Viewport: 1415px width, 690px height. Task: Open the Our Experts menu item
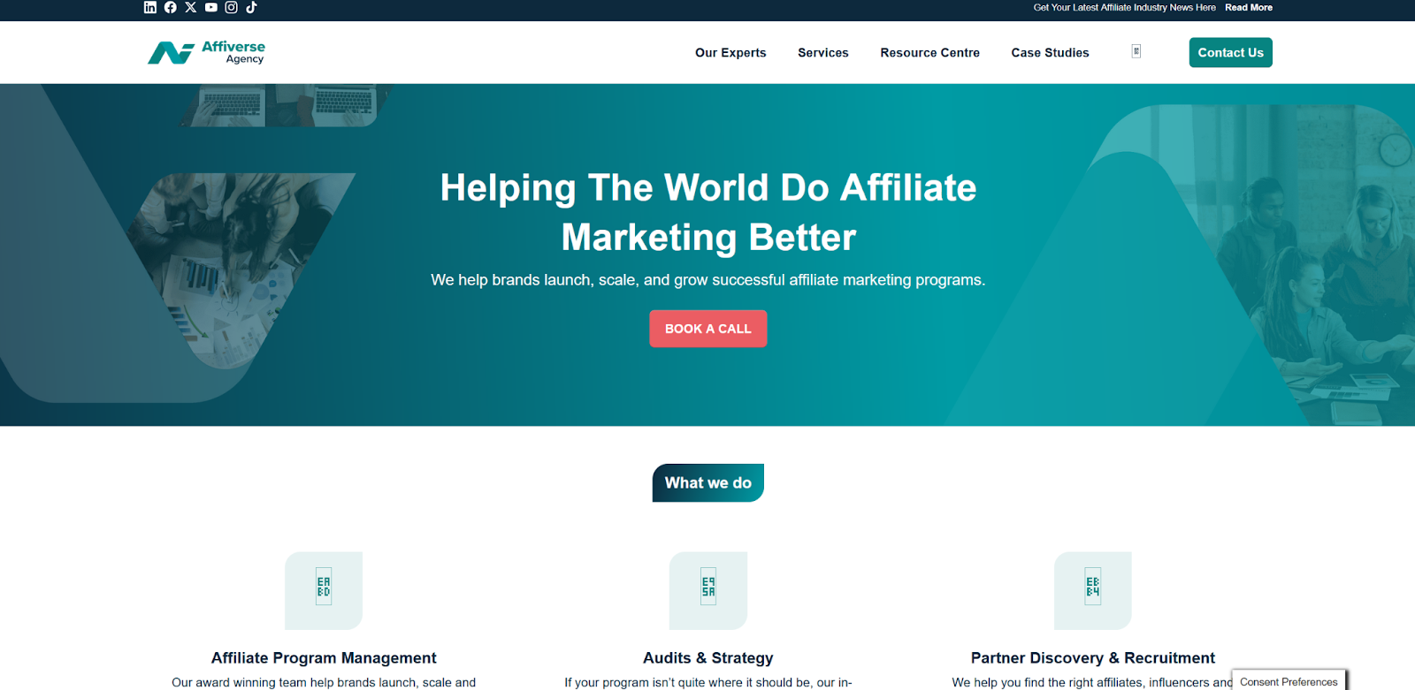[730, 53]
